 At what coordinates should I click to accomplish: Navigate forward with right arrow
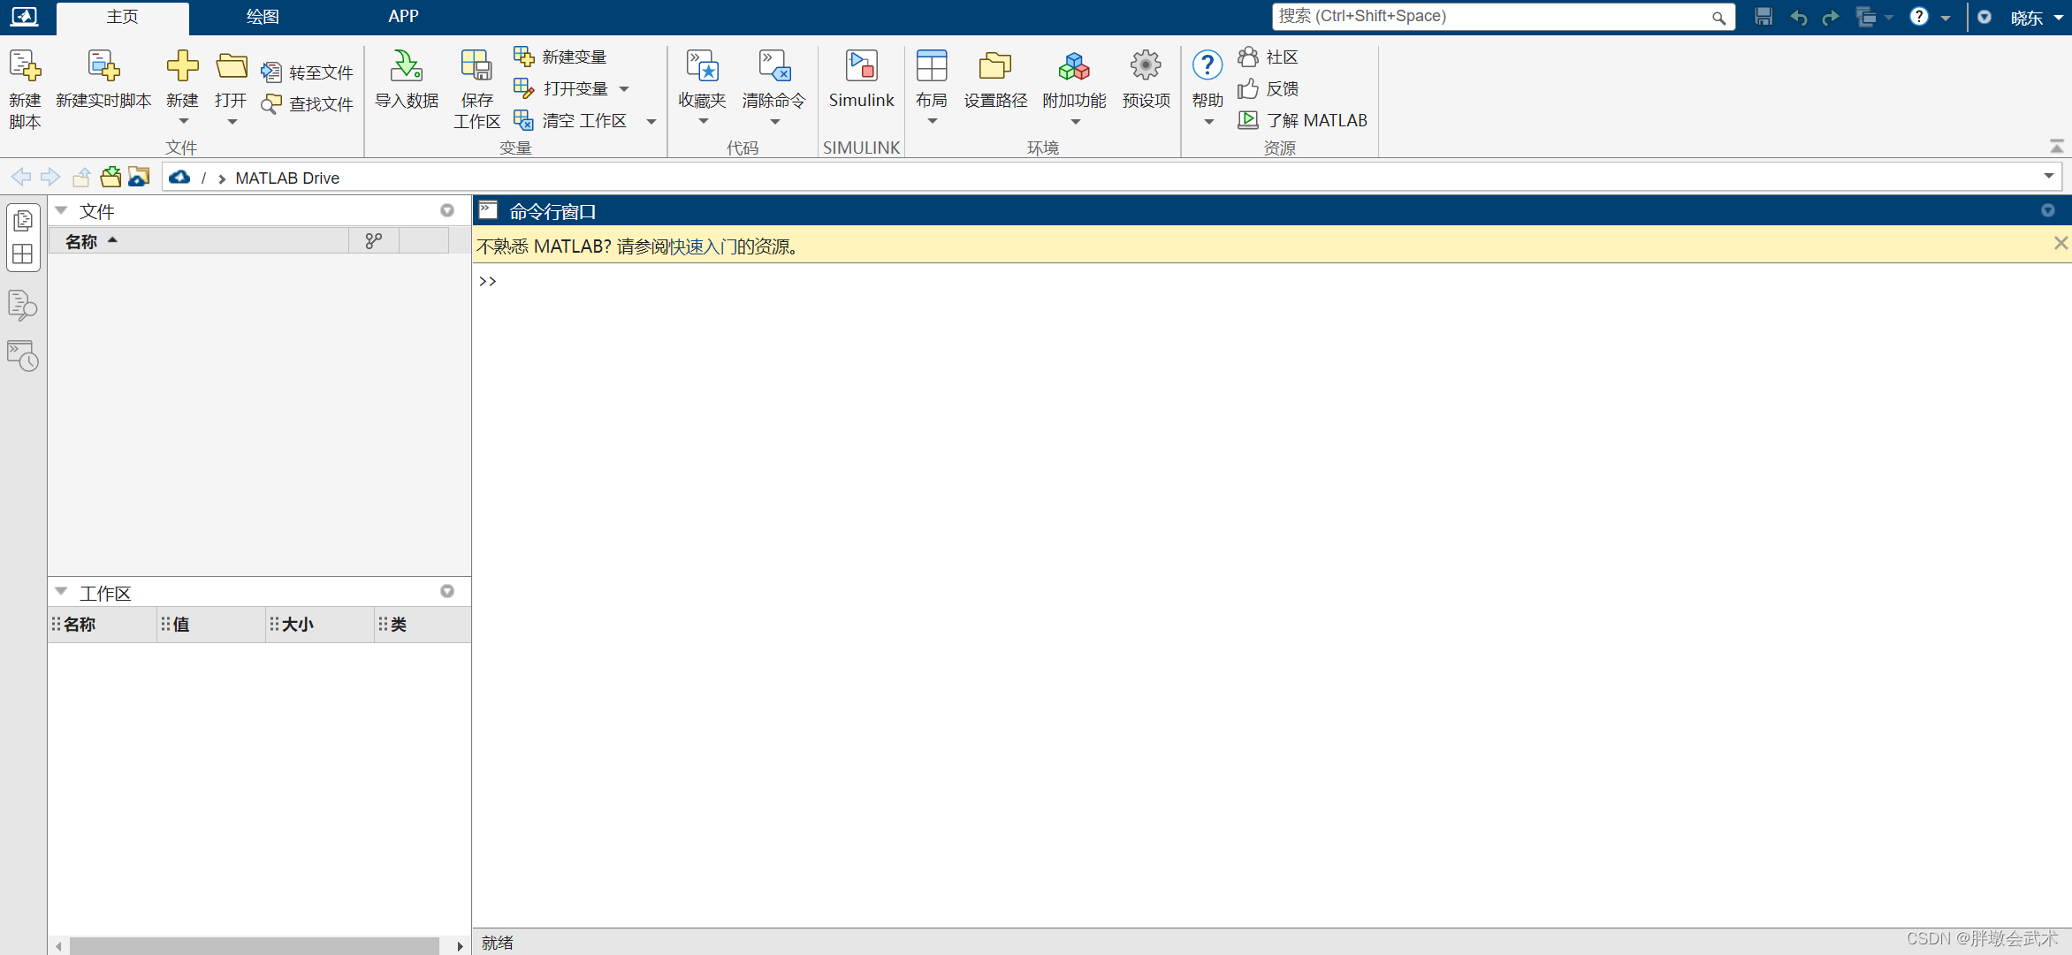(x=50, y=177)
